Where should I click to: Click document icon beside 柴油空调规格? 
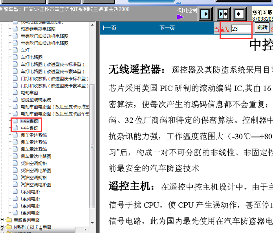[x=15, y=163]
